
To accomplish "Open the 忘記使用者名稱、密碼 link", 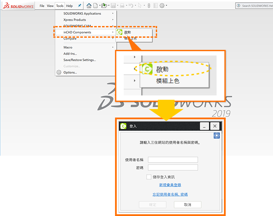I will click(x=170, y=194).
